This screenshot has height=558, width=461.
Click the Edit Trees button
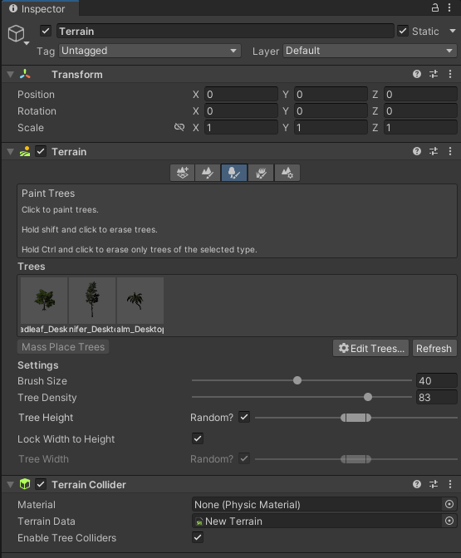coord(370,348)
